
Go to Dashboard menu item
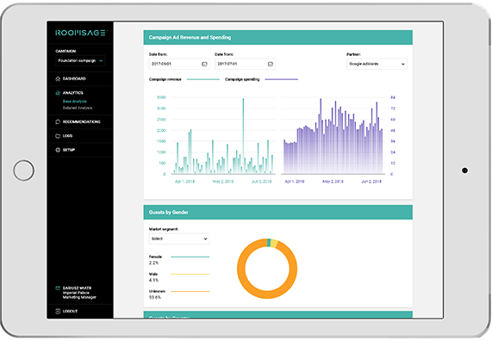coord(74,78)
